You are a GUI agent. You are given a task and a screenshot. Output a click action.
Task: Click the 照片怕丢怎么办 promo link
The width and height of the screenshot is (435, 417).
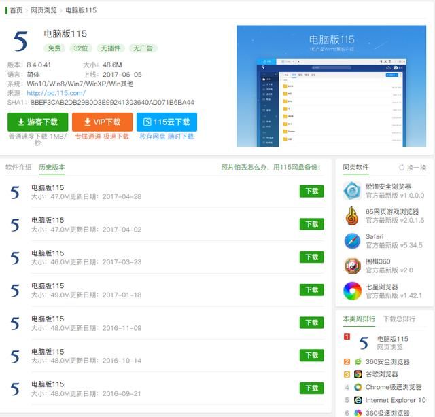click(271, 167)
